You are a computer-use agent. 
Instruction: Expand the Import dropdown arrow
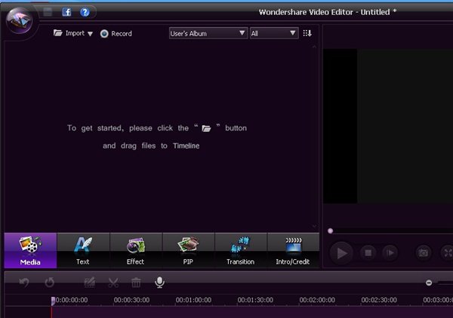pos(90,34)
